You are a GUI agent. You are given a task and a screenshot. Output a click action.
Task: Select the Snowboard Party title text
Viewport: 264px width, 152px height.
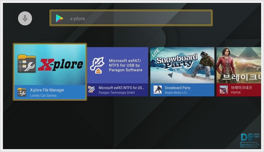pos(177,88)
